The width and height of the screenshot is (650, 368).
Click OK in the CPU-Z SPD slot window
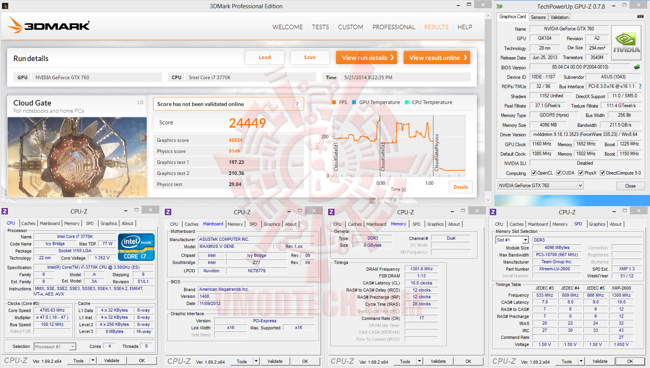630,361
